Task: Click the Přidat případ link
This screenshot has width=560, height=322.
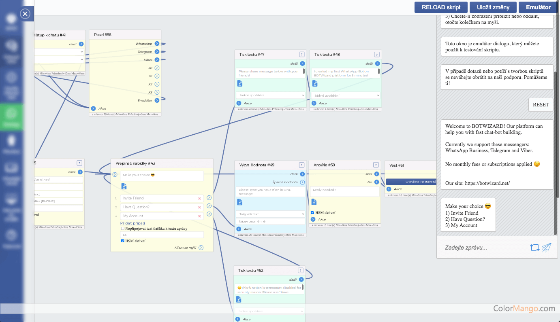Action: tap(133, 223)
